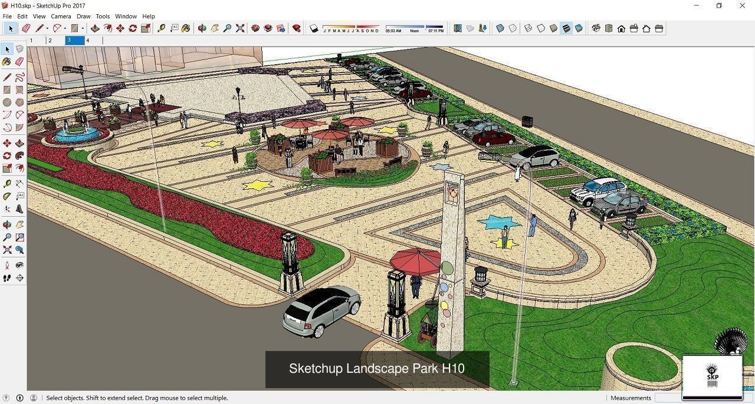Open the Extension Manager
This screenshot has width=755, height=404.
[x=297, y=28]
